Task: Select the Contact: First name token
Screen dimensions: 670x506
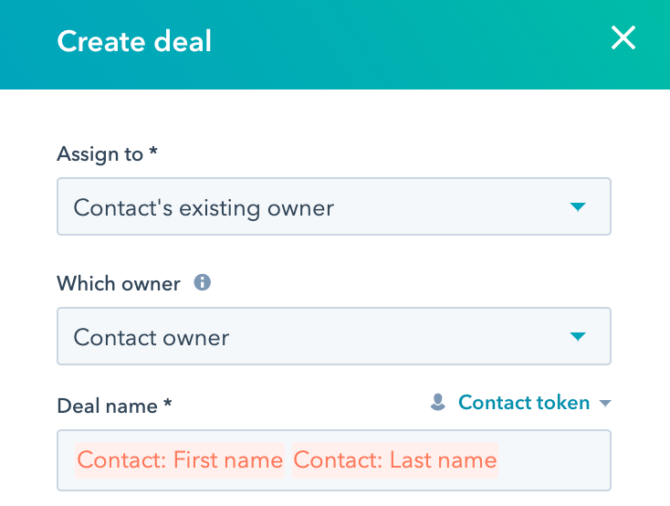Action: (180, 459)
